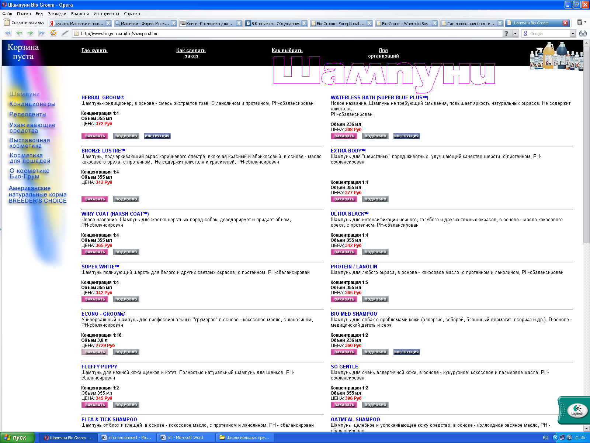
Task: Close the Книги -Косметика tab
Action: coord(239,23)
